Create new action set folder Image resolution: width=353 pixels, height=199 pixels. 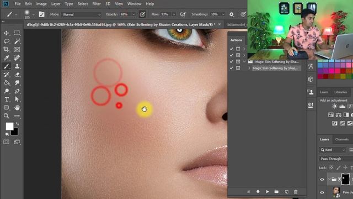[276, 192]
